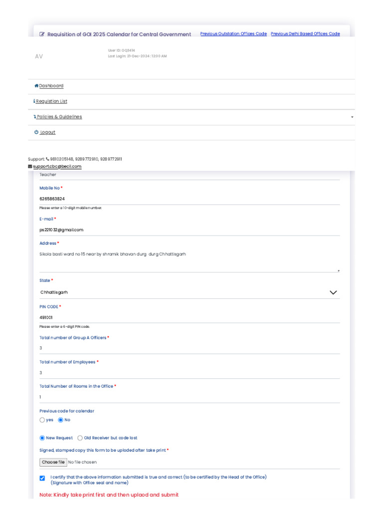The width and height of the screenshot is (383, 511).
Task: Select 'No' for Previous code for calendar
Action: click(60, 420)
